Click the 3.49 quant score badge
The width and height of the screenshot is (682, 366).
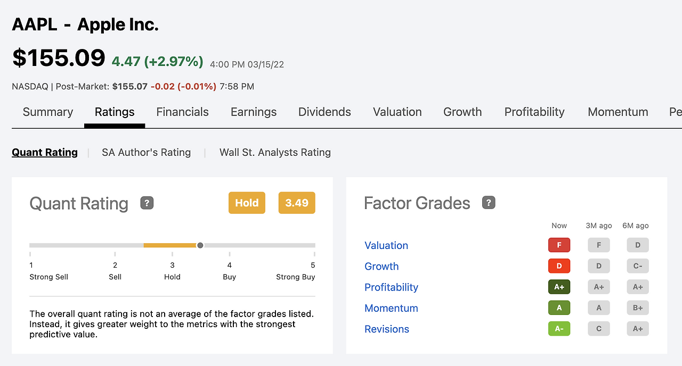[297, 203]
